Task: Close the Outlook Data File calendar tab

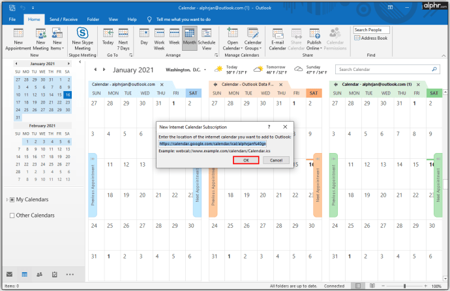Action: coord(281,85)
